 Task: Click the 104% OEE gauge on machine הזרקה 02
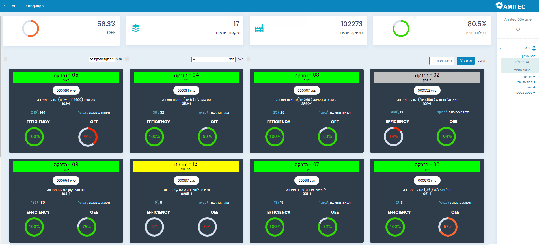(x=446, y=136)
